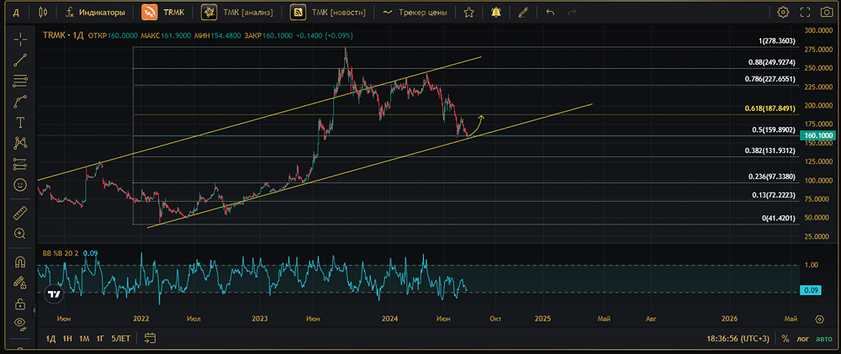841x354 pixels.
Task: Select the ruler measure tool
Action: click(20, 213)
